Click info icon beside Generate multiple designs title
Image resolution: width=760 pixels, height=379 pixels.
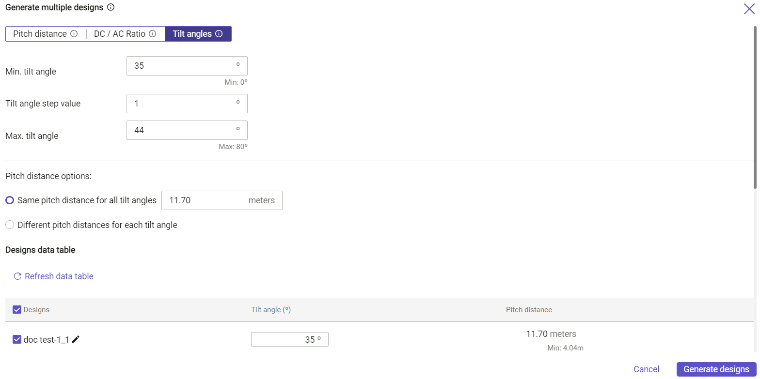tap(111, 7)
